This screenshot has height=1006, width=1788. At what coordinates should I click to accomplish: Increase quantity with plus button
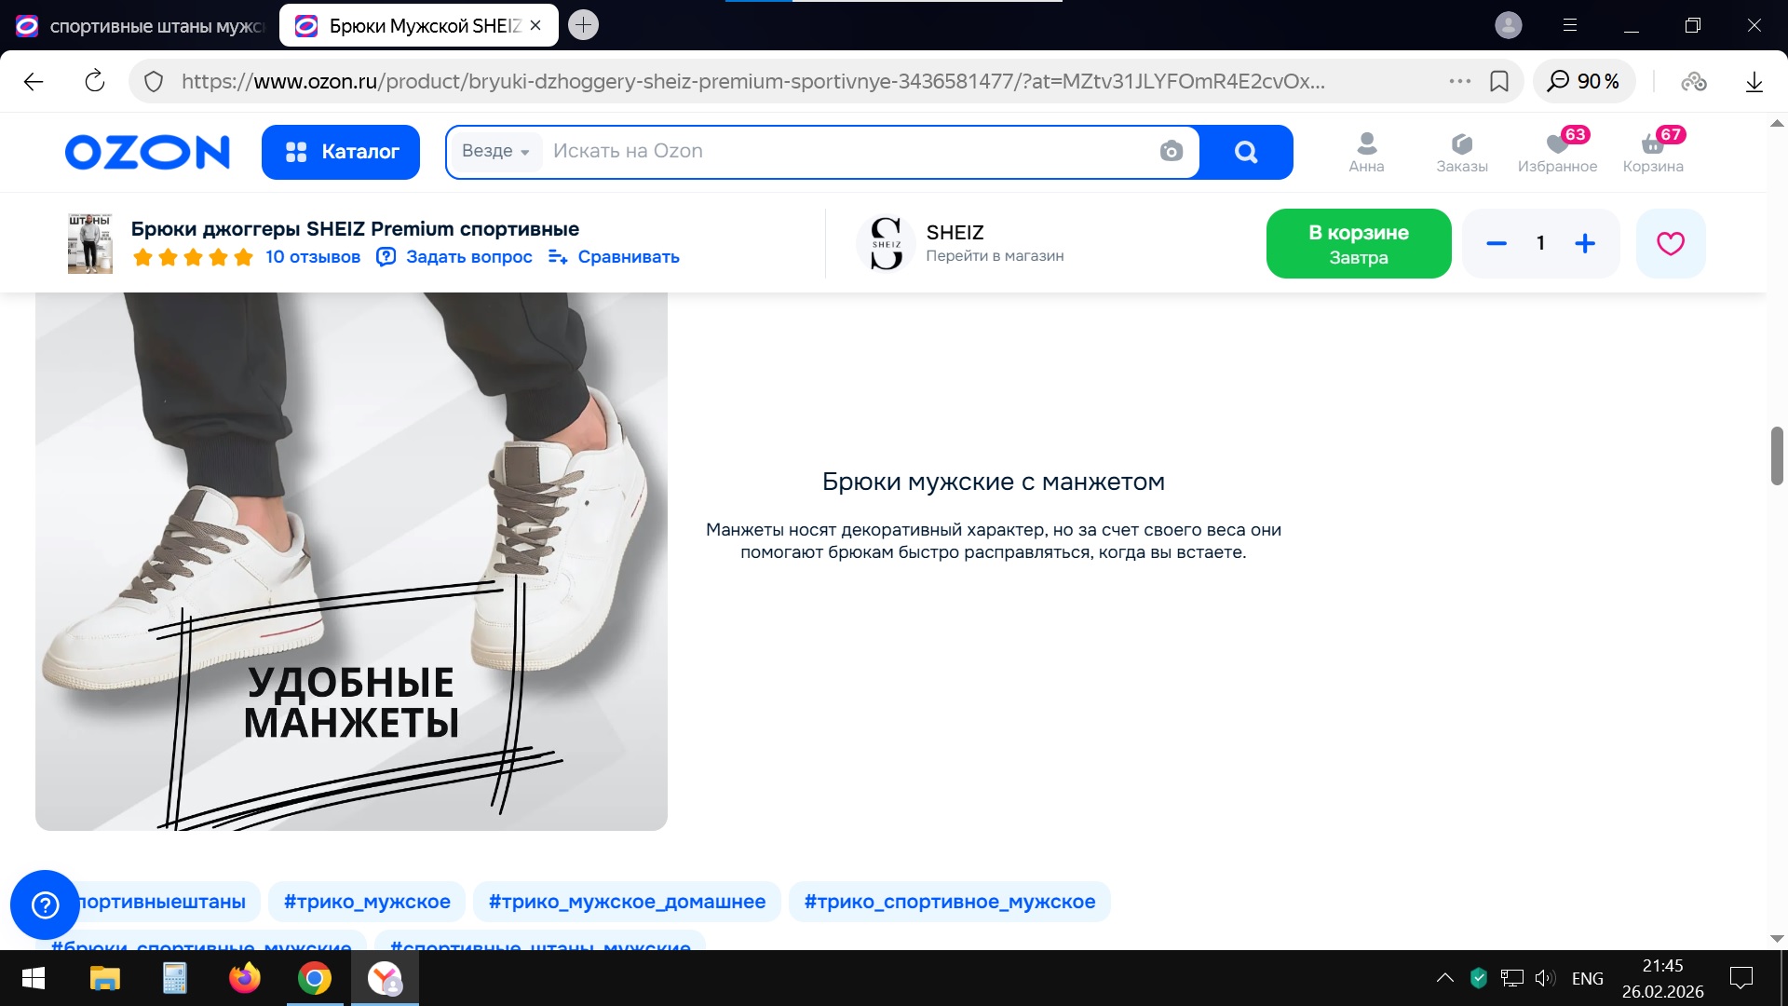[x=1585, y=244]
